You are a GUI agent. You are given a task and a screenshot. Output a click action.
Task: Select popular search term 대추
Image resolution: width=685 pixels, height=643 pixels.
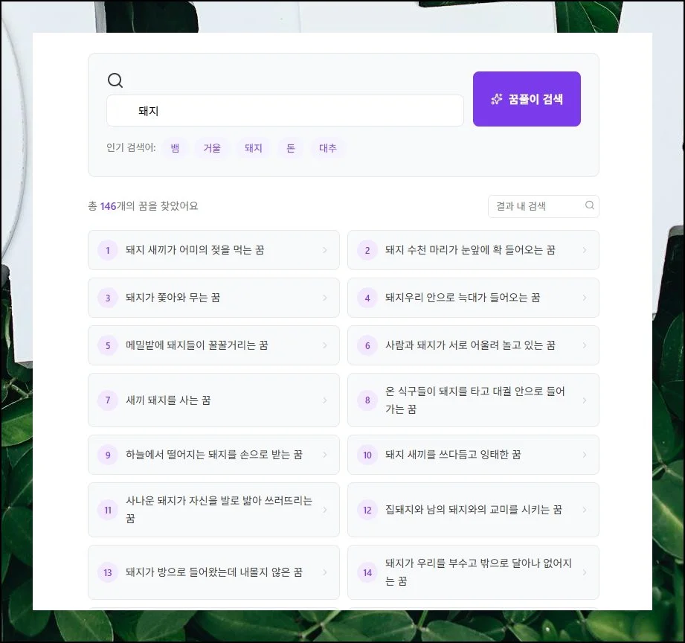coord(328,148)
